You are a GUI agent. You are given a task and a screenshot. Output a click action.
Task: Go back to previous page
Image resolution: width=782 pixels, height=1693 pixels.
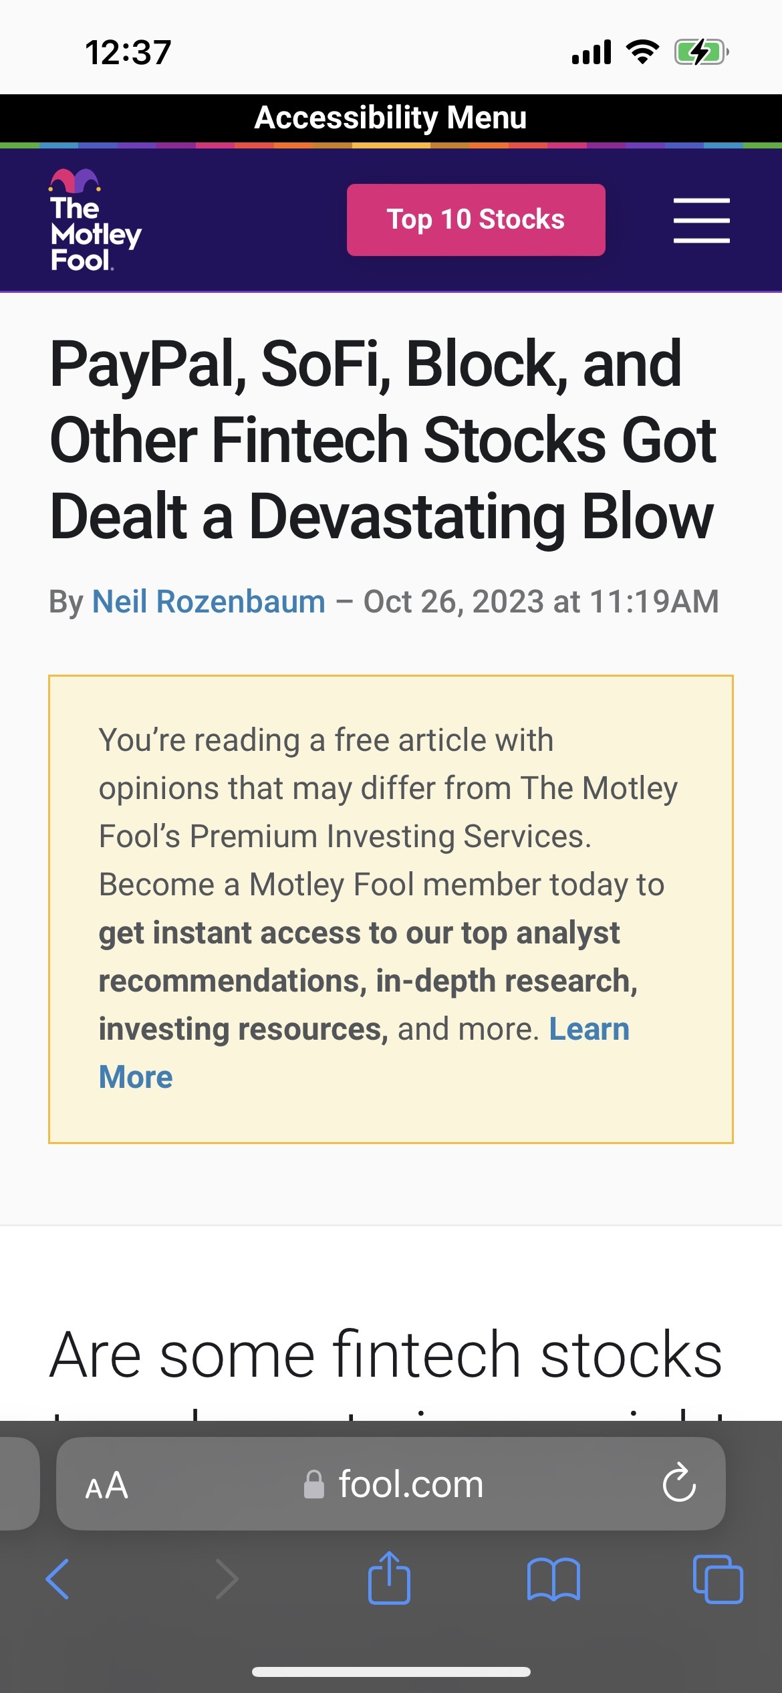(57, 1579)
